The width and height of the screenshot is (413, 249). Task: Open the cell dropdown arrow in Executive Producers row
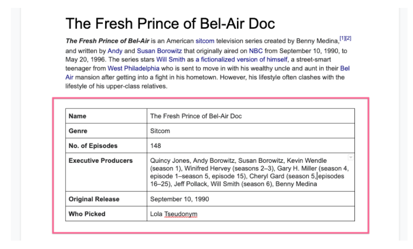(x=351, y=158)
